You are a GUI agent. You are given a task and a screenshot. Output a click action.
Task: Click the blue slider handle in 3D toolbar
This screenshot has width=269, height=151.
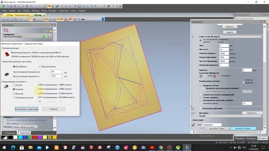pos(103,19)
